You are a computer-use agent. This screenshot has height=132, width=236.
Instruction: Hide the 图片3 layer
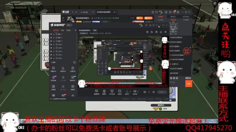point(51,41)
